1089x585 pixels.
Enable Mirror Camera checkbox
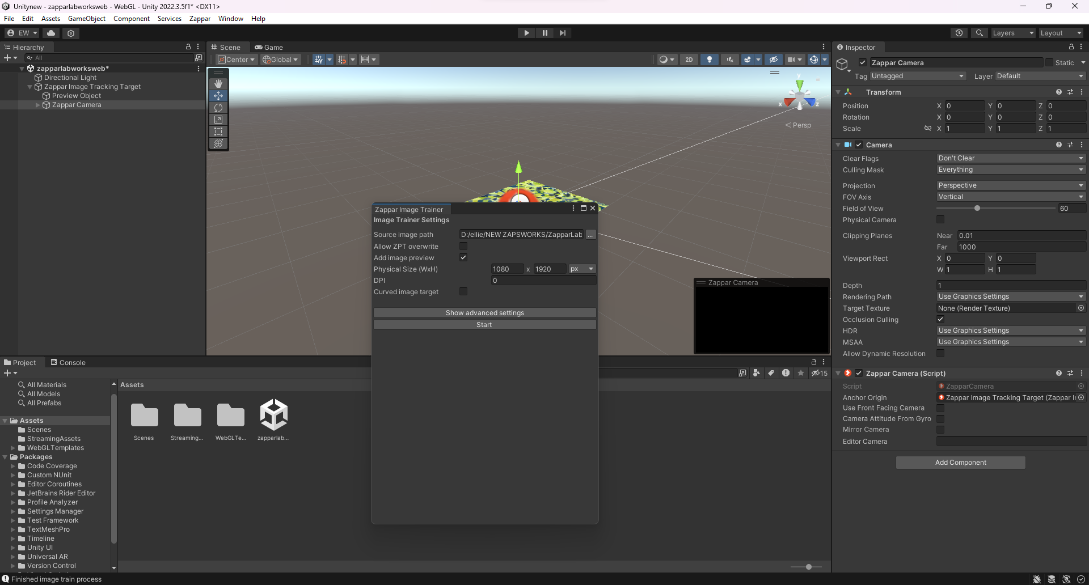pyautogui.click(x=940, y=430)
